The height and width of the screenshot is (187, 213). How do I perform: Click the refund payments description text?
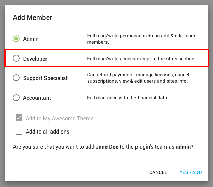pyautogui.click(x=138, y=78)
